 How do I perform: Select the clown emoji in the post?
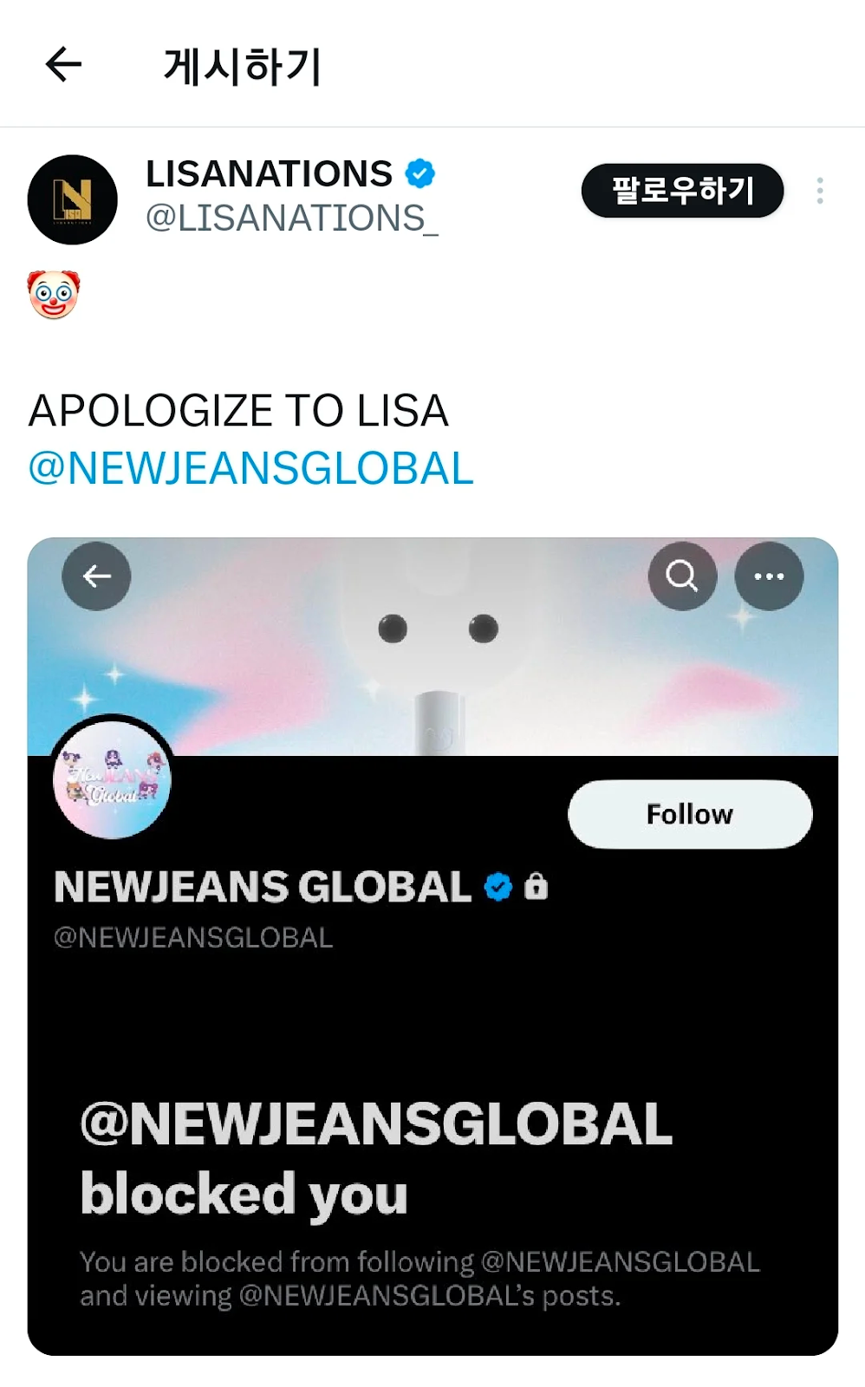(54, 295)
